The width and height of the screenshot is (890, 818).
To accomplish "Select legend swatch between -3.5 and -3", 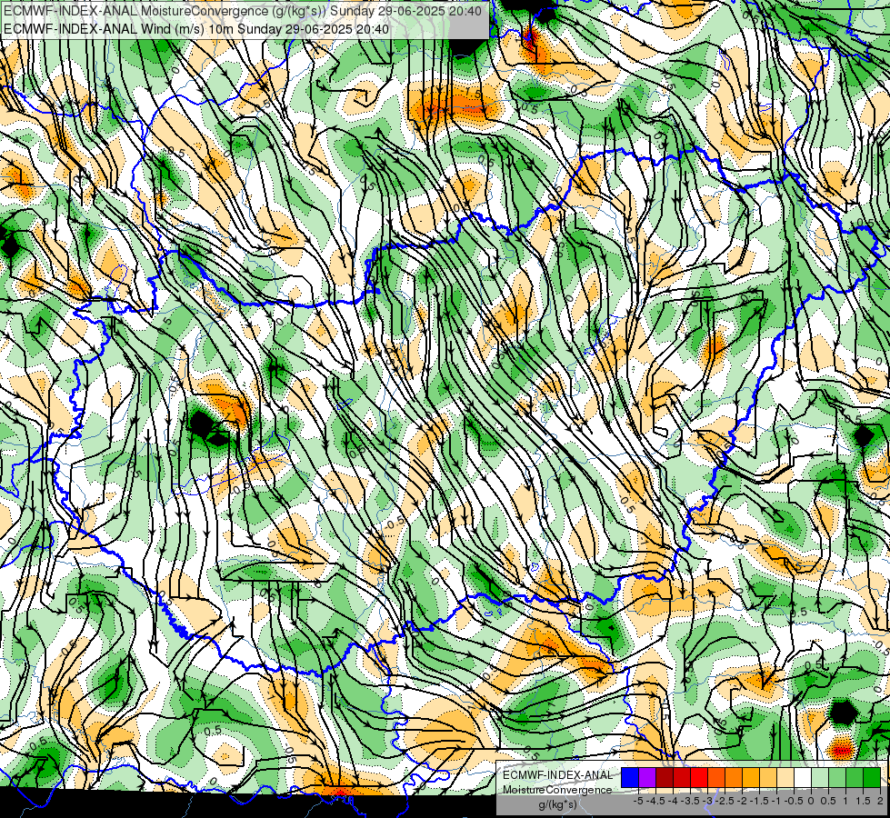I will 699,777.
